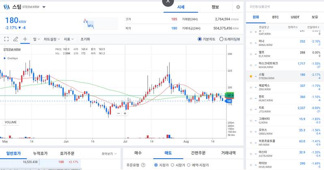This screenshot has height=170, width=324.
Task: Select the pencil drawing tool
Action: [15, 39]
